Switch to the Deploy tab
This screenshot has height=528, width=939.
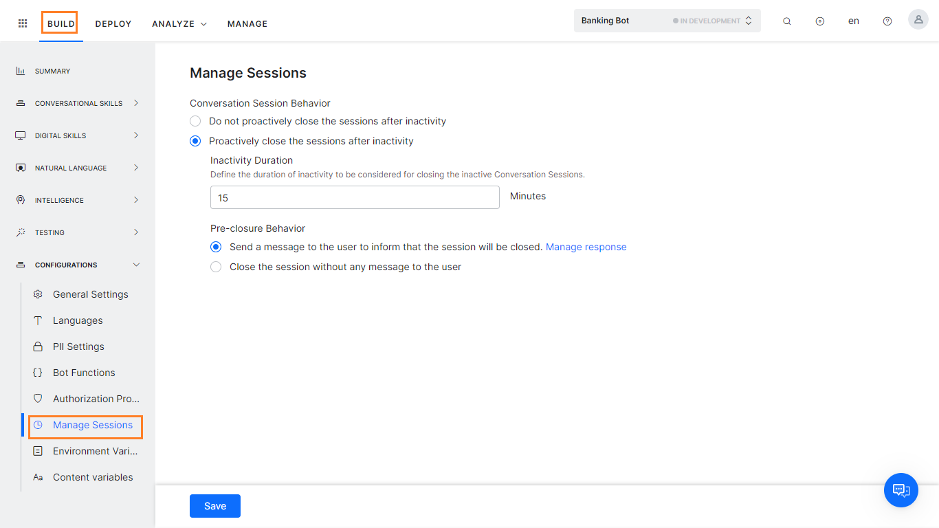click(113, 23)
